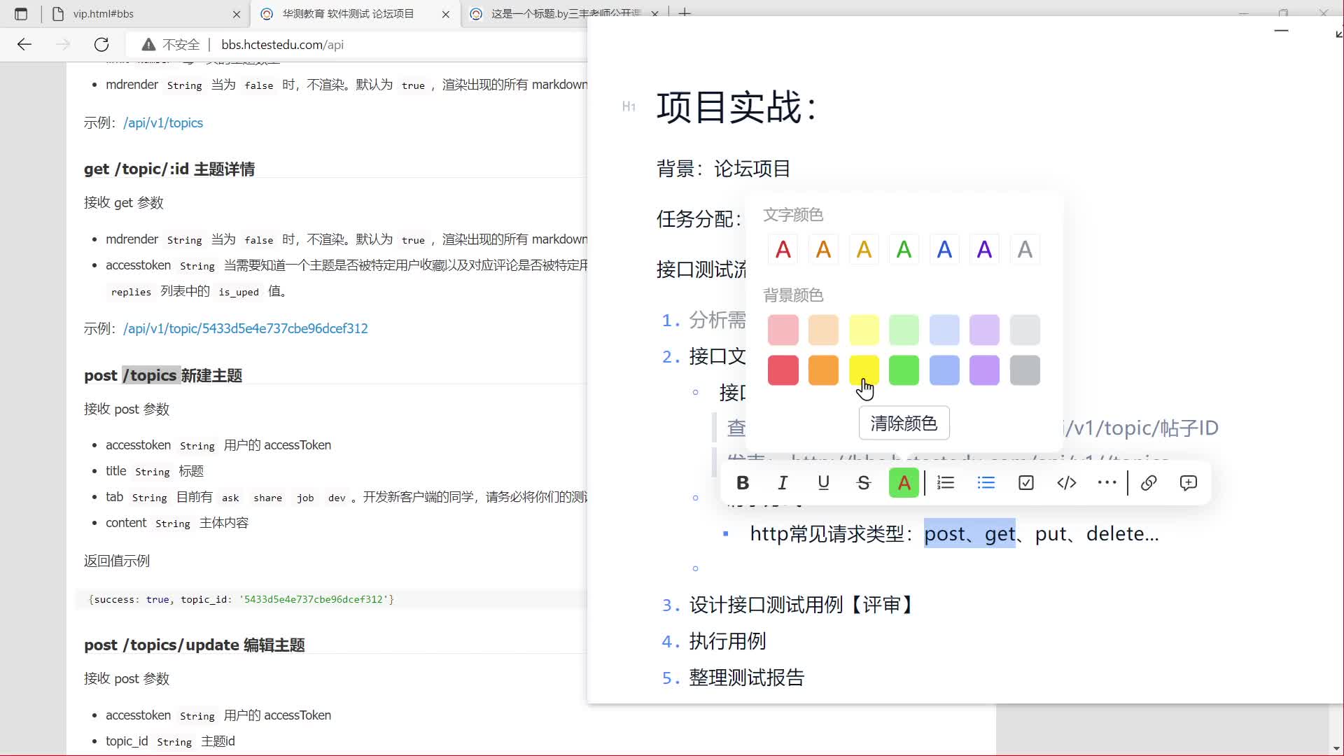Click the 设计接口测试用例【评审】 list item
This screenshot has width=1344, height=756.
tap(802, 605)
